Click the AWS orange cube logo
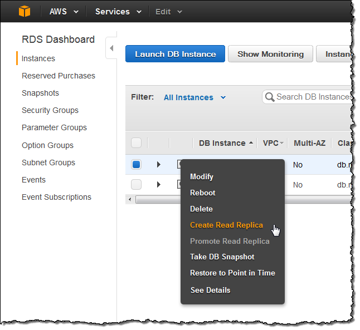This screenshot has width=360, height=330. (25, 11)
